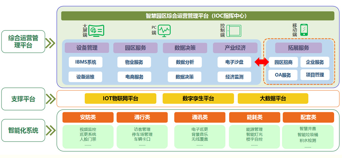Click the 项目管理 box
Viewport: 342px width, 158px height.
click(315, 75)
